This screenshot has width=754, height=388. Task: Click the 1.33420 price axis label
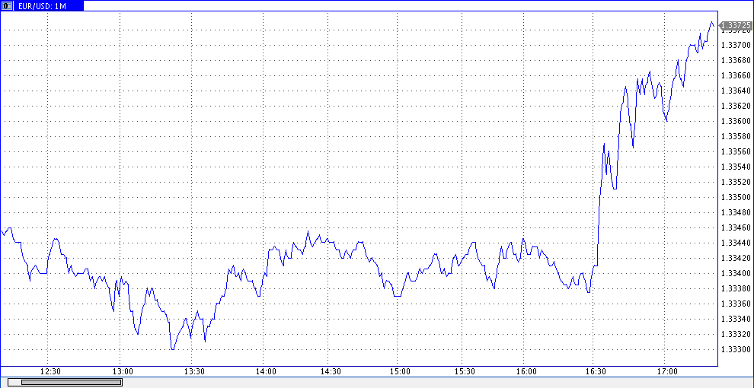(x=736, y=259)
